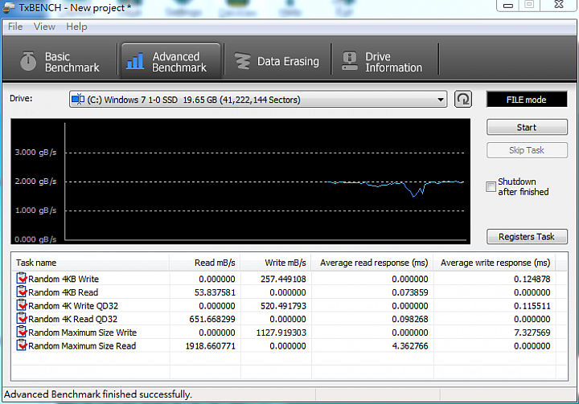Select the Random 4KB Write row name
The width and height of the screenshot is (579, 404).
click(64, 279)
